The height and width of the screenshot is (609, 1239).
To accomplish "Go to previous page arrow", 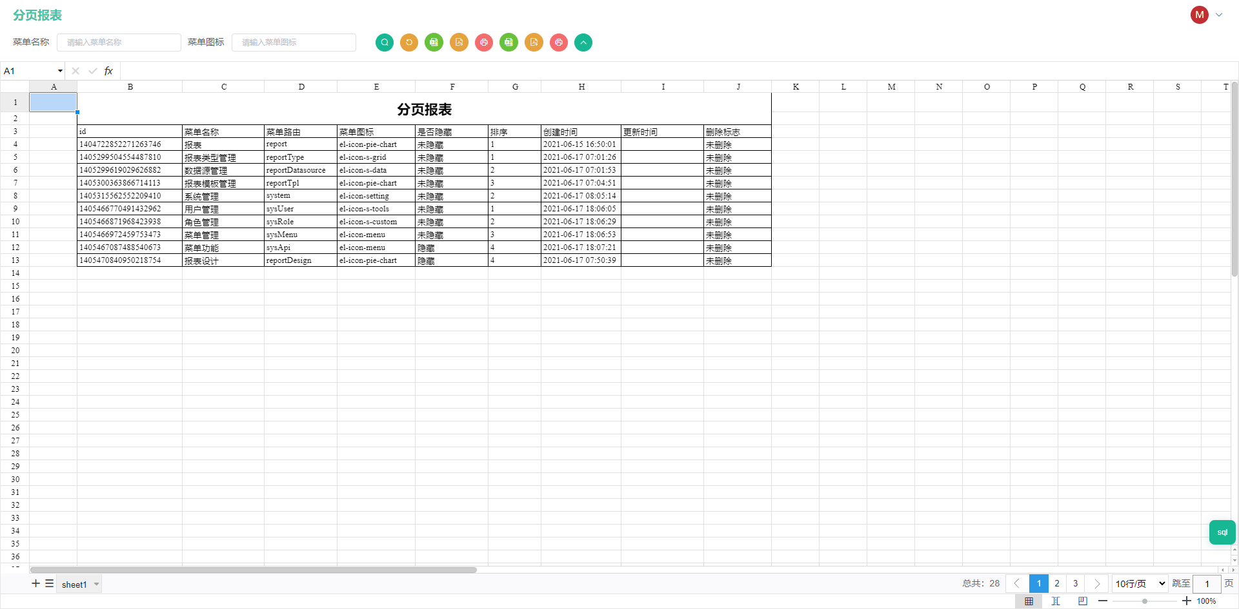I will click(x=1017, y=583).
